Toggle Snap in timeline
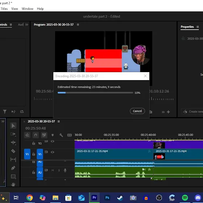The width and height of the screenshot is (203, 203). tap(36, 135)
